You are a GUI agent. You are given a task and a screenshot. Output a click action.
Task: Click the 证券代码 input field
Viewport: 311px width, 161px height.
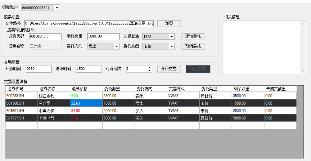[45, 37]
